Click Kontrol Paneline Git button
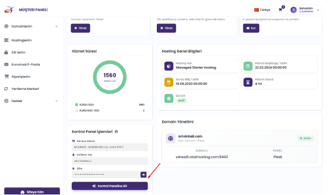 pyautogui.click(x=109, y=186)
